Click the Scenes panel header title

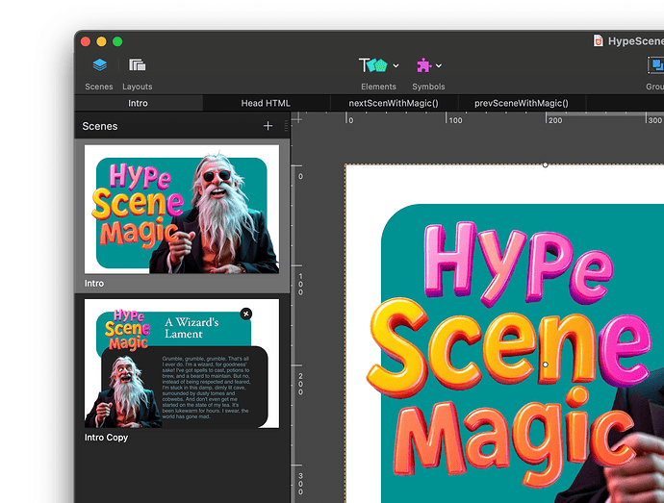pyautogui.click(x=100, y=126)
